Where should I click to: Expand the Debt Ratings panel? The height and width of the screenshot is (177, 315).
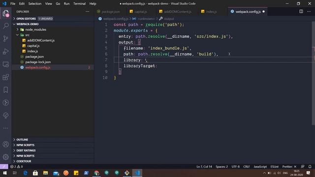[53, 150]
